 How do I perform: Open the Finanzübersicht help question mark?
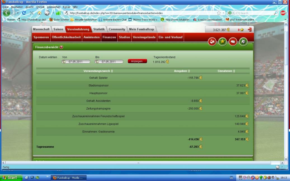[61, 47]
